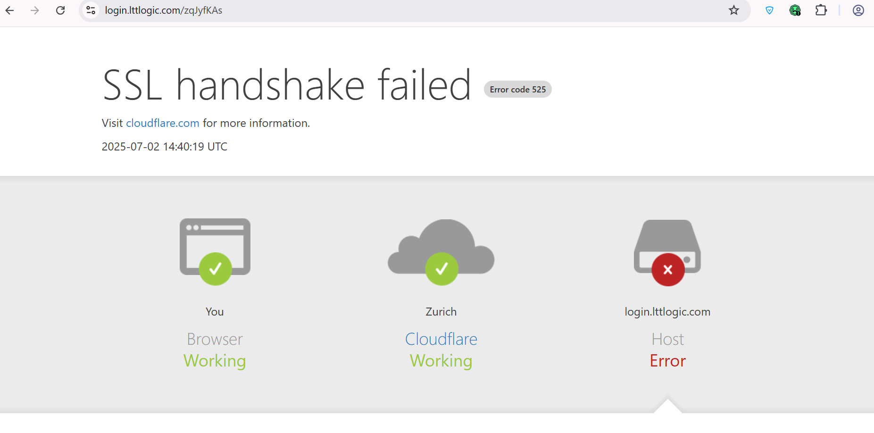
Task: Click the login.lttlogic.com host label
Action: pyautogui.click(x=667, y=312)
